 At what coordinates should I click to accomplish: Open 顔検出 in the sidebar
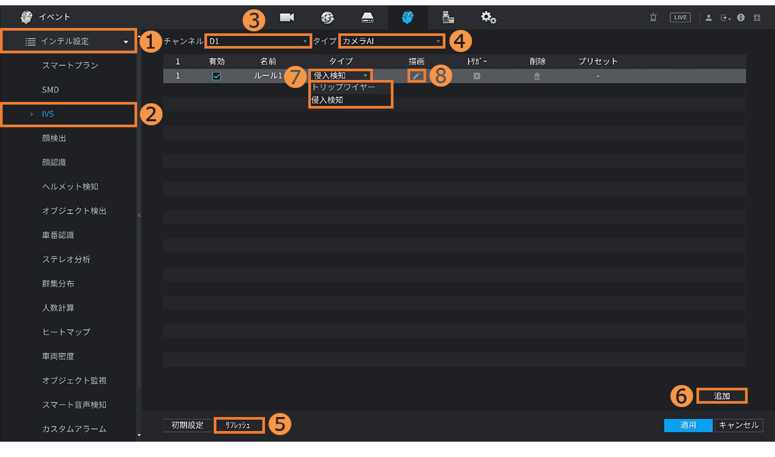[54, 139]
